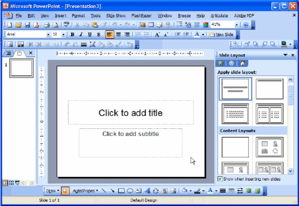
Task: Insert WordArt from Drawing toolbar
Action: [x=147, y=191]
